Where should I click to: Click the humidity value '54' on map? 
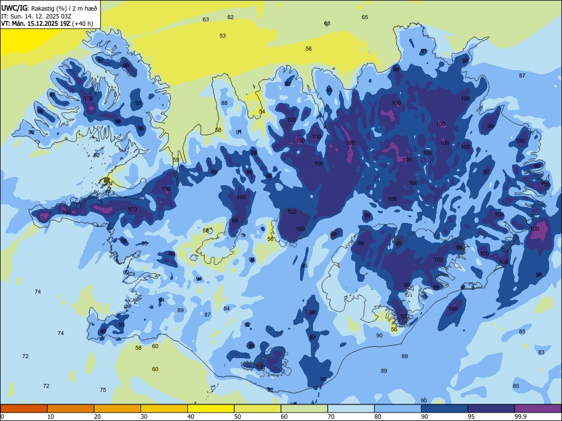point(262,112)
